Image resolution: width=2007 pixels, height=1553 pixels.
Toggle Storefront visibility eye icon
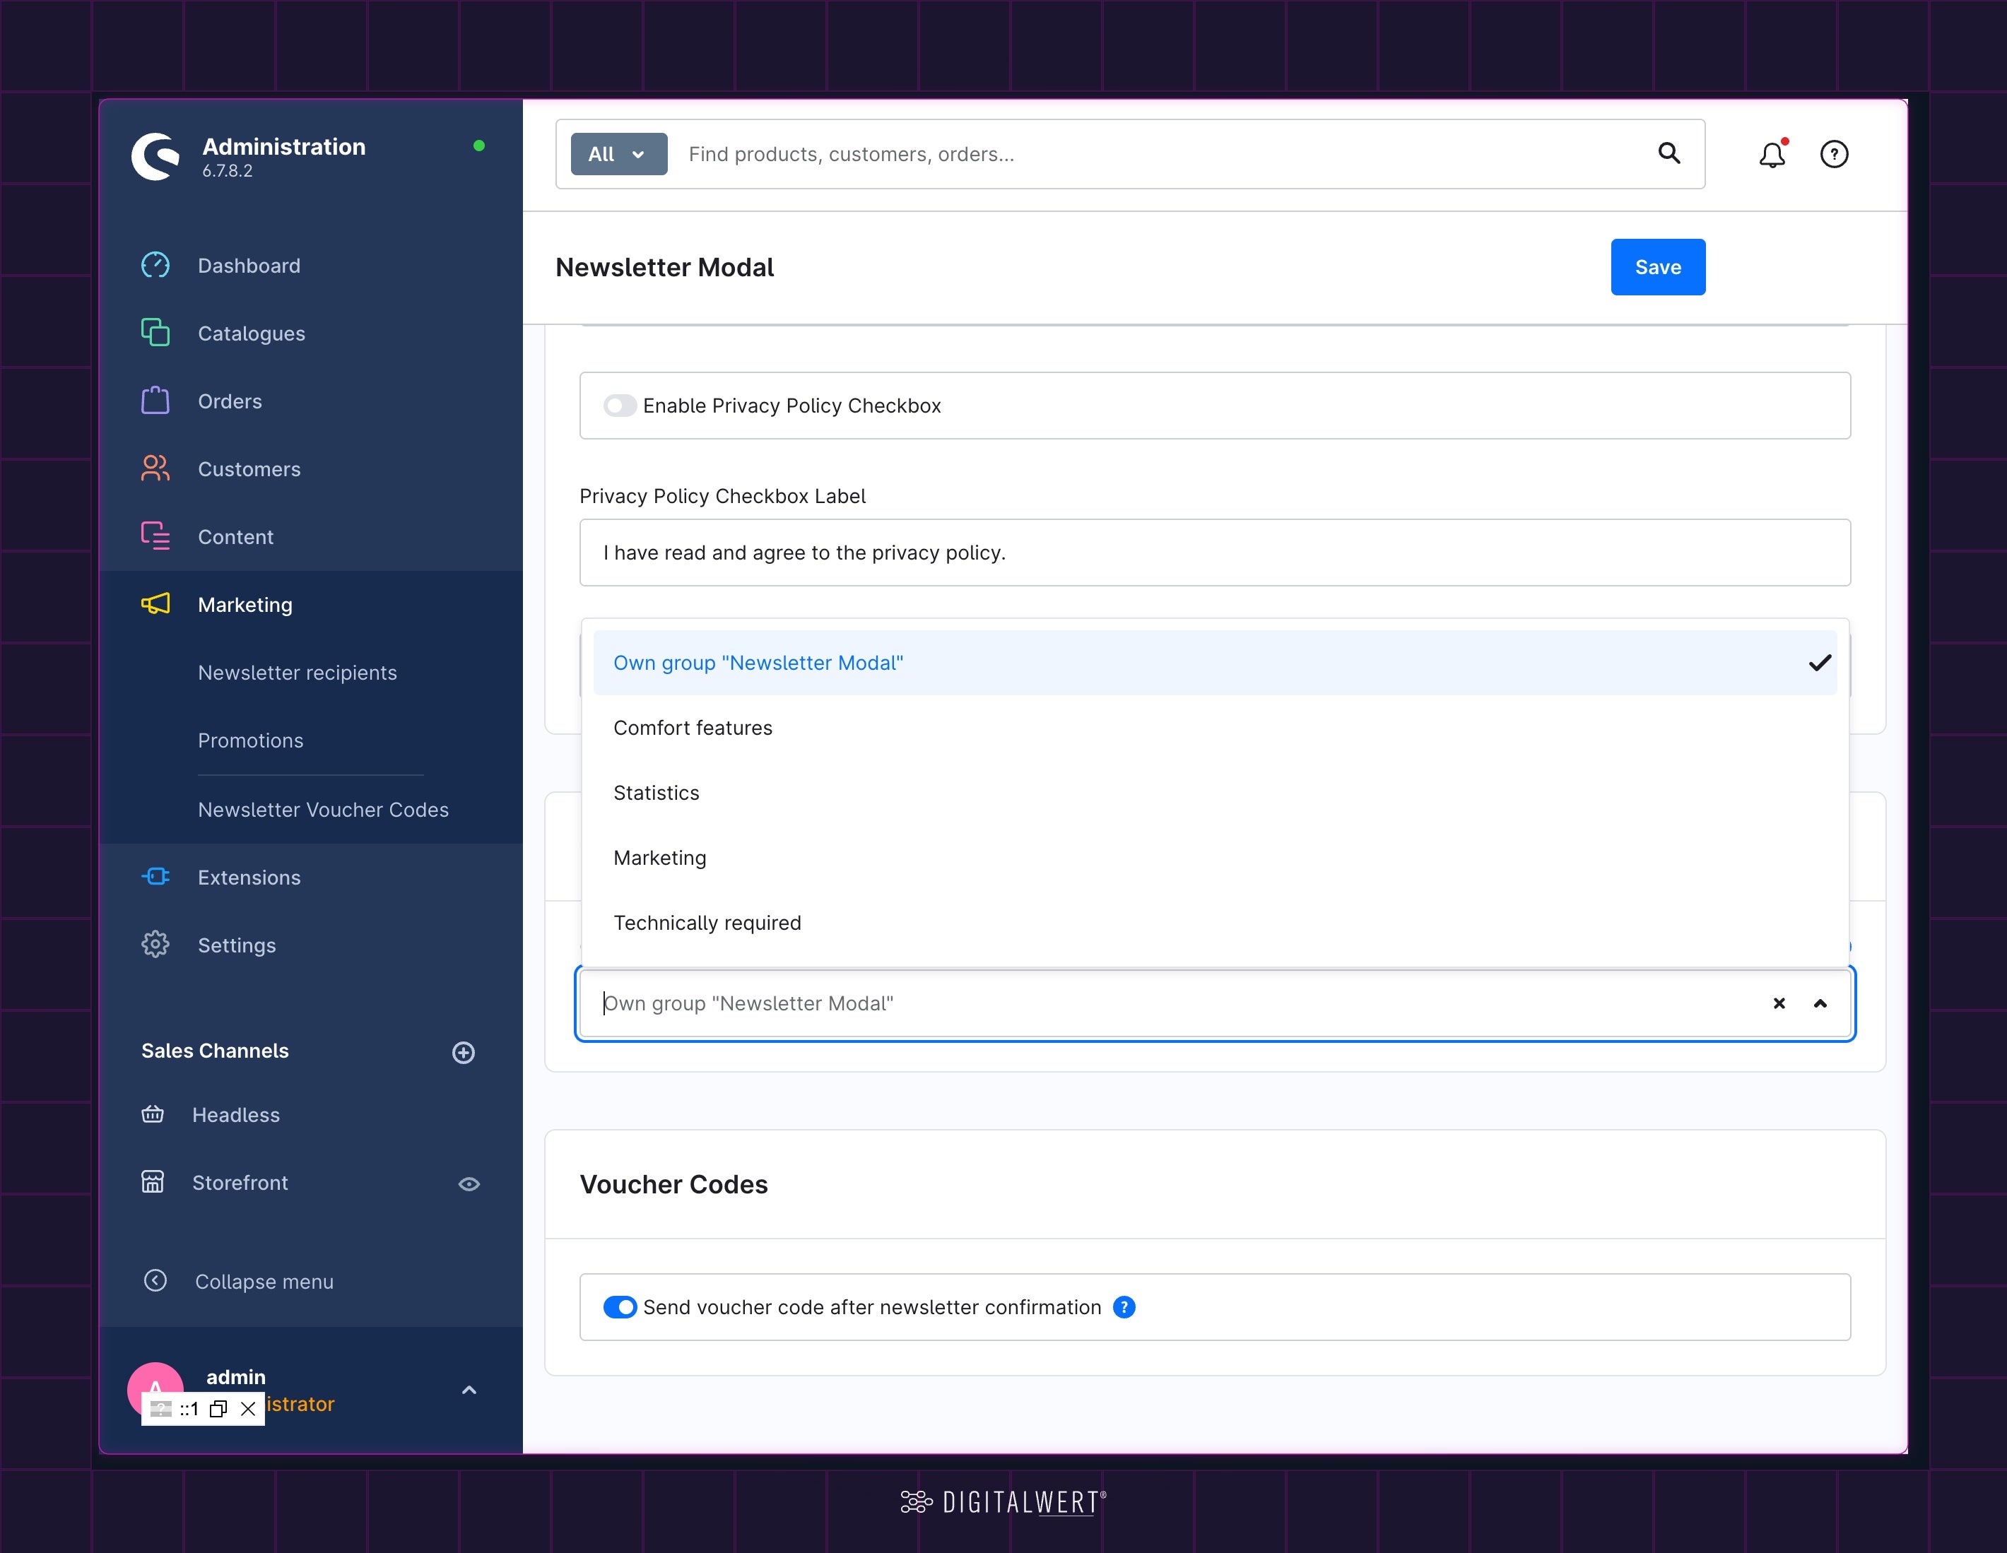tap(469, 1183)
